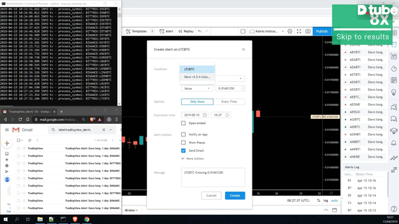Toggle fullscreen mode icon in chart toolbar
Viewport: 399px width, 224px height.
(x=299, y=31)
